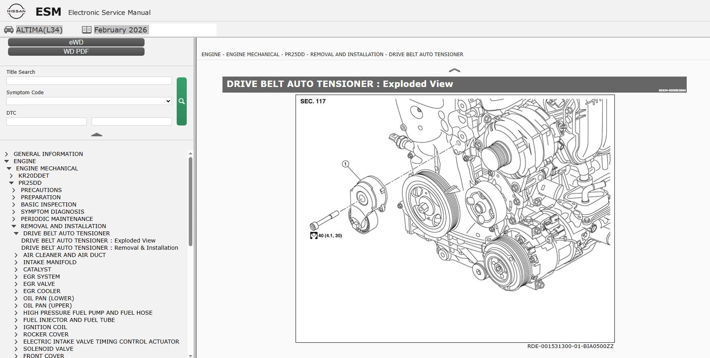The image size is (710, 358).
Task: Expand FRONT COVER item
Action: coord(16,356)
